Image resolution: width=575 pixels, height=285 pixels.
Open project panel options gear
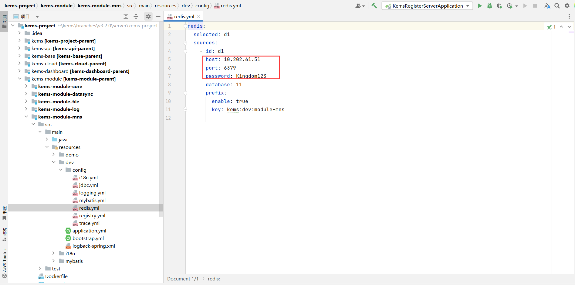tap(148, 16)
